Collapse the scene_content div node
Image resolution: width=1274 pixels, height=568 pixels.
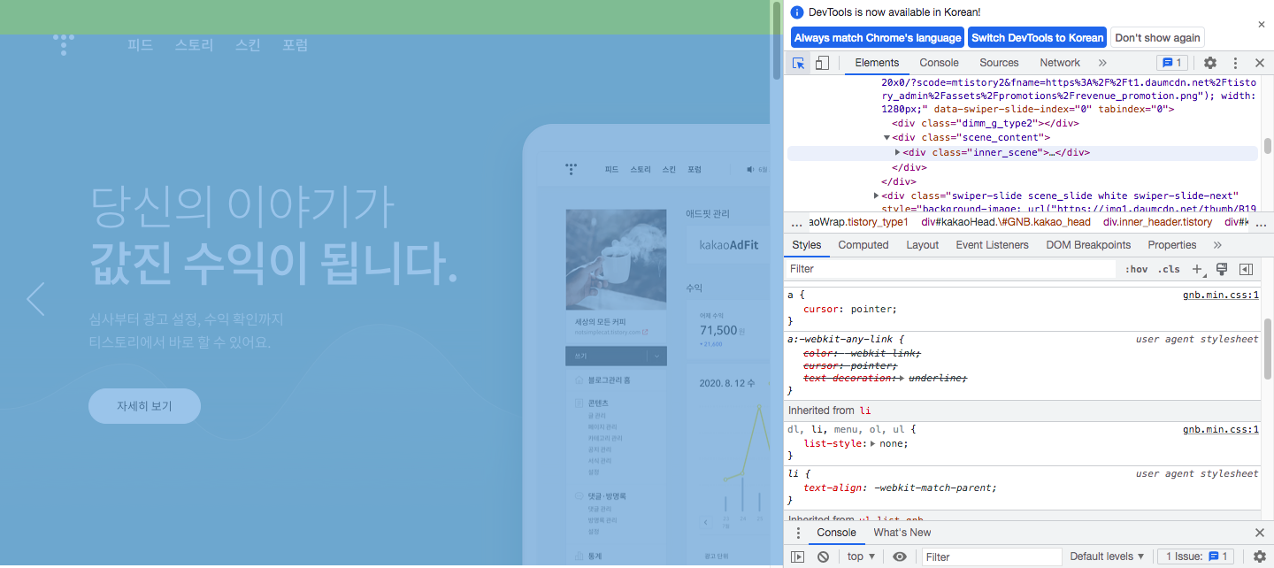click(887, 138)
